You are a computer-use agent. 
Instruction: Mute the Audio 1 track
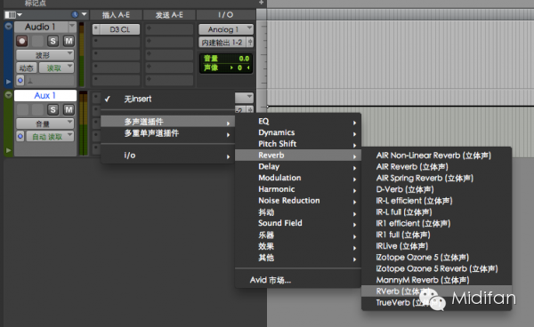tap(69, 41)
